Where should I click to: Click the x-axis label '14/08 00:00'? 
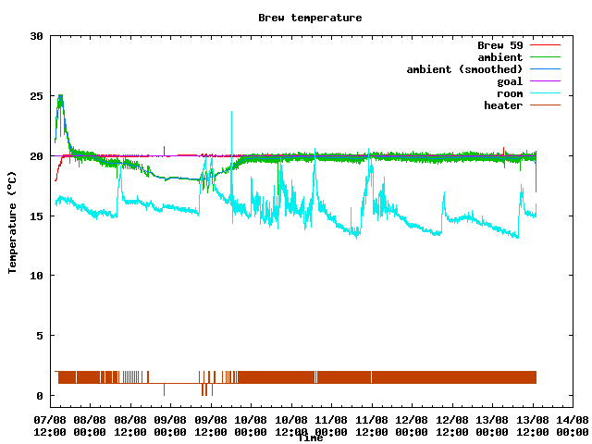pyautogui.click(x=573, y=425)
